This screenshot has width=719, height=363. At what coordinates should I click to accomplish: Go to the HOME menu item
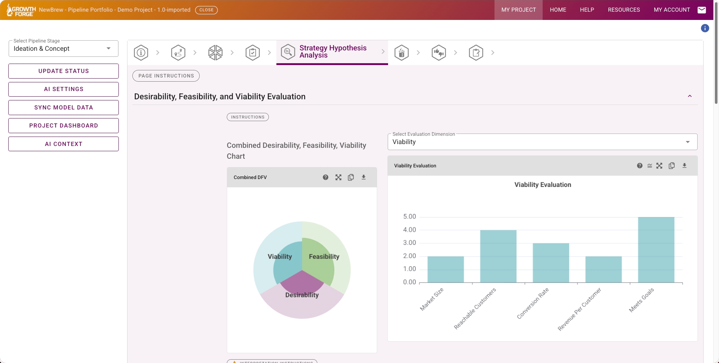coord(558,10)
